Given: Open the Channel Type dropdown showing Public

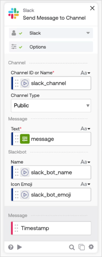Looking at the screenshot, I should click(x=51, y=106).
